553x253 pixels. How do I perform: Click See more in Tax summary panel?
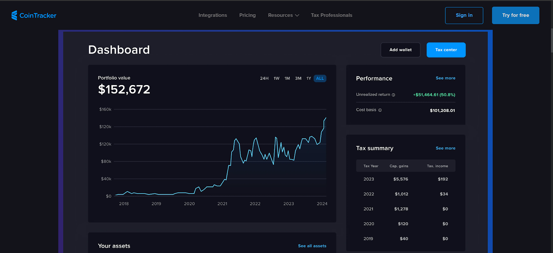click(446, 148)
